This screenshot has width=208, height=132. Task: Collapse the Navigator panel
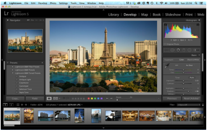coord(8,20)
